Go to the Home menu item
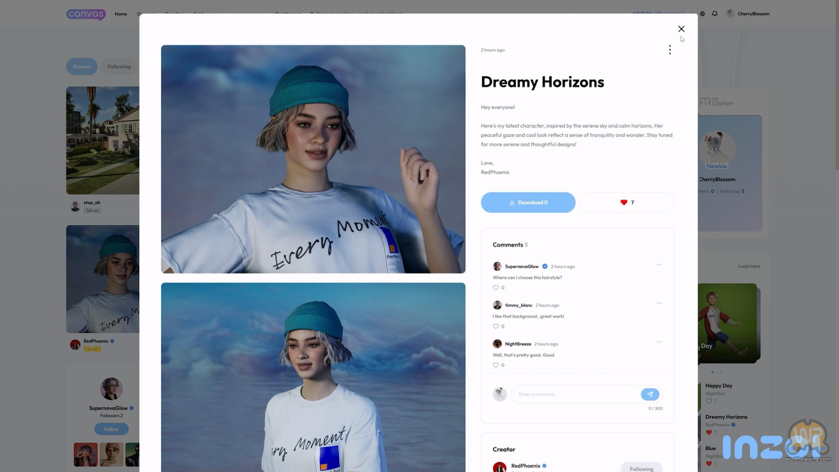Screen dimensions: 839x472 (x=121, y=14)
